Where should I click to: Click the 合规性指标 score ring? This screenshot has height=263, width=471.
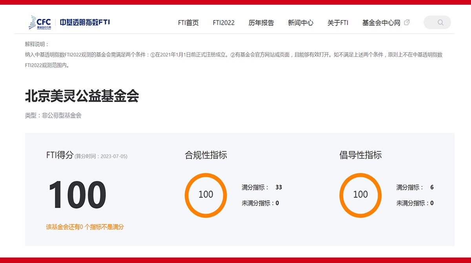[x=206, y=195]
